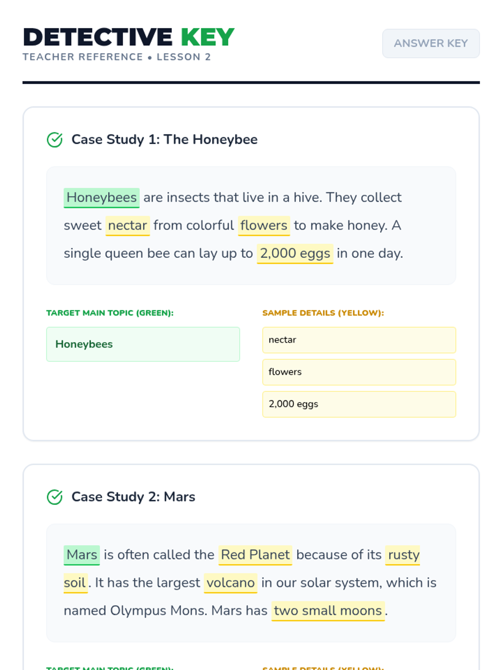Click the green checkmark icon beside Case Study 1
This screenshot has height=670, width=502.
coord(54,140)
